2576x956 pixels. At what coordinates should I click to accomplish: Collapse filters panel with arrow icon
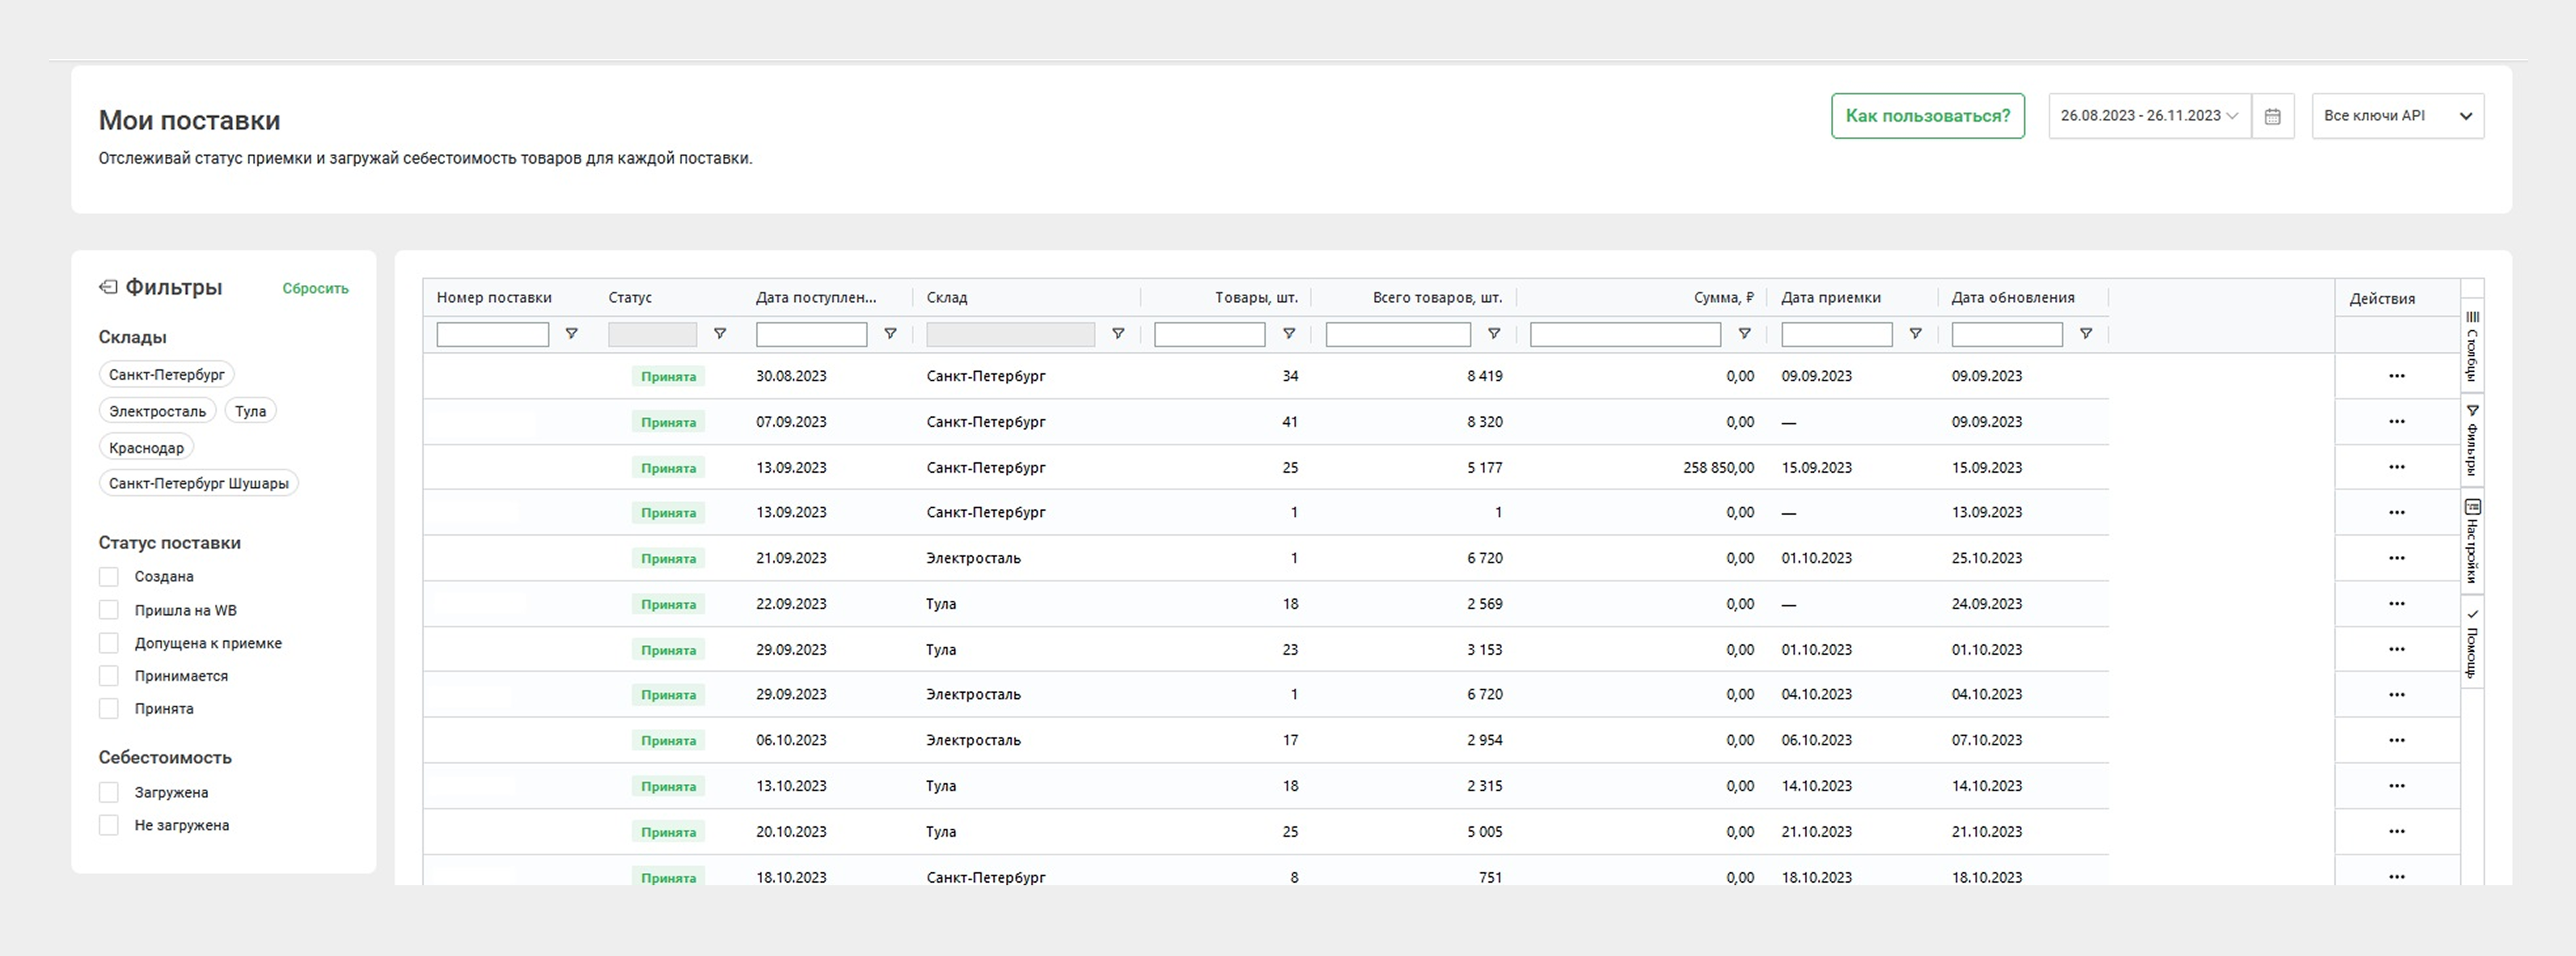coord(108,288)
